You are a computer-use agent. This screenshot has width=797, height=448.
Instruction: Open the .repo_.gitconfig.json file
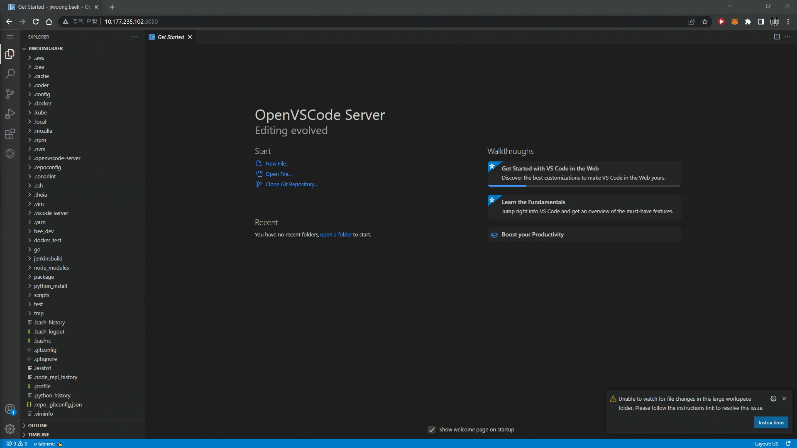[x=82, y=404]
